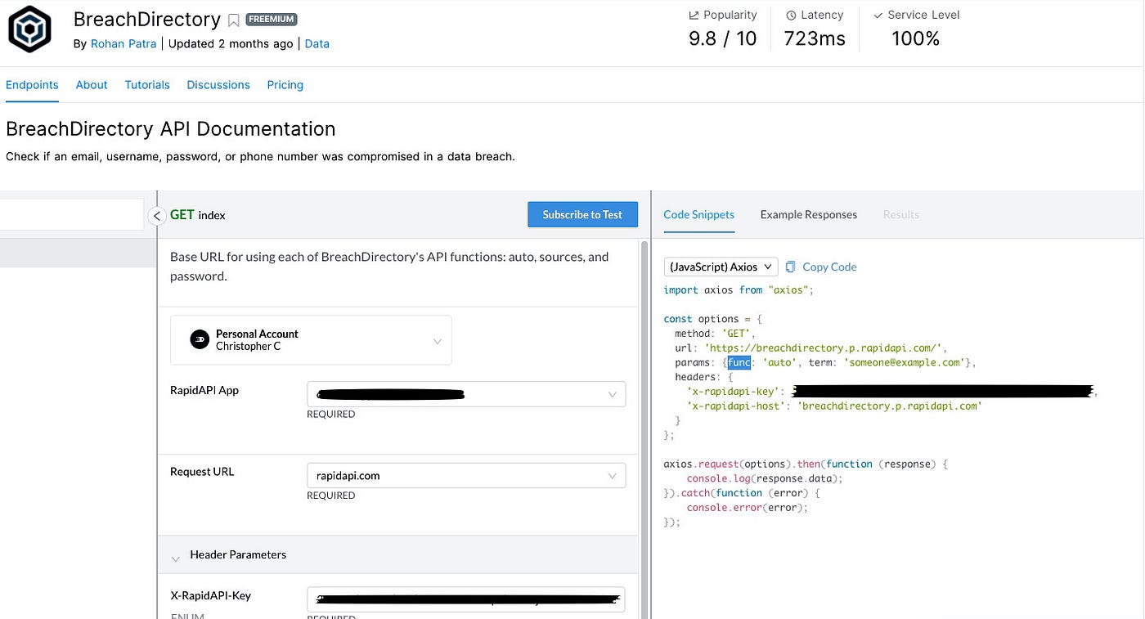Click the Subscribe to Test button
This screenshot has width=1145, height=619.
[x=582, y=214]
